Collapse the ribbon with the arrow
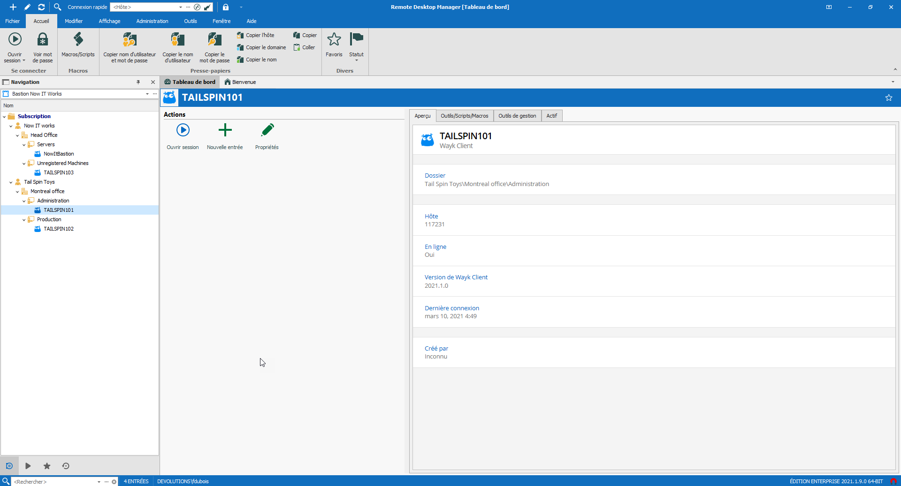This screenshot has width=901, height=486. pyautogui.click(x=895, y=69)
